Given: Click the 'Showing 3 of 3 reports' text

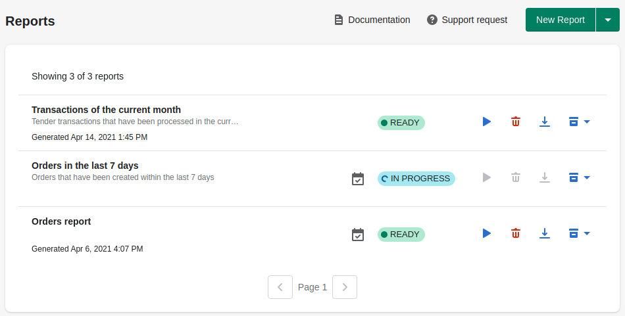Looking at the screenshot, I should click(x=78, y=76).
